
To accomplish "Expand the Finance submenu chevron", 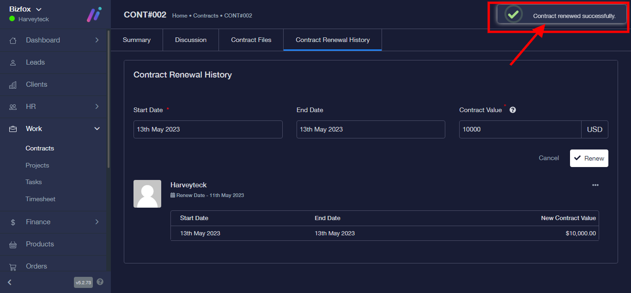I will (x=97, y=222).
